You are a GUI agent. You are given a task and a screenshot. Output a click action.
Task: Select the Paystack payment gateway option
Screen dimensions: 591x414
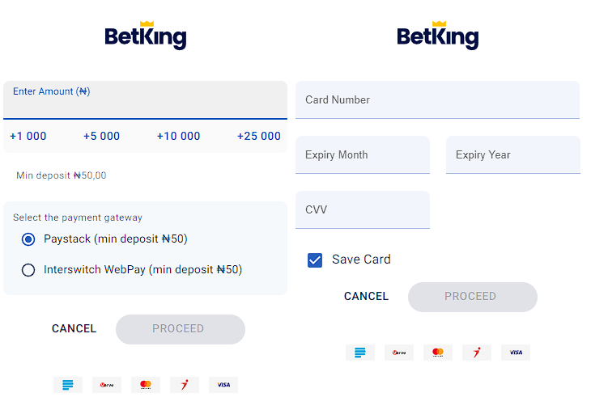click(29, 239)
